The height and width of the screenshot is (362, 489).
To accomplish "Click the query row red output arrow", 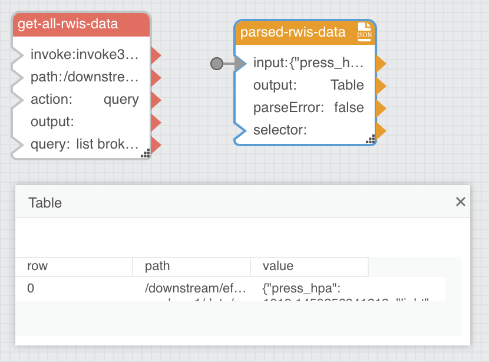I will click(x=156, y=145).
